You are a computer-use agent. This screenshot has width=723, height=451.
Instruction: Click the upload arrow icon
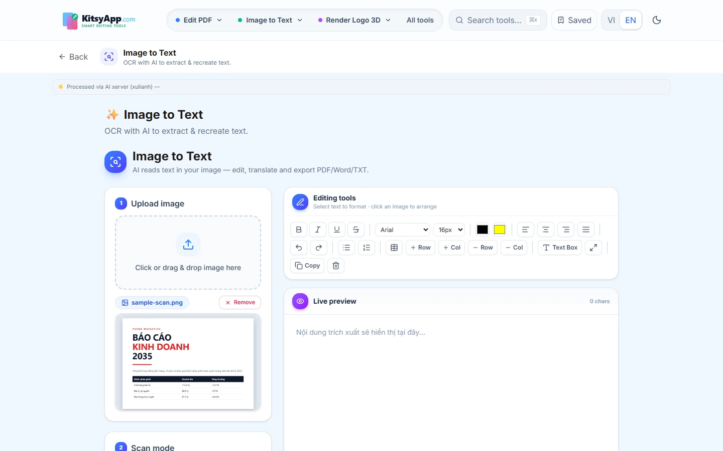tap(188, 245)
